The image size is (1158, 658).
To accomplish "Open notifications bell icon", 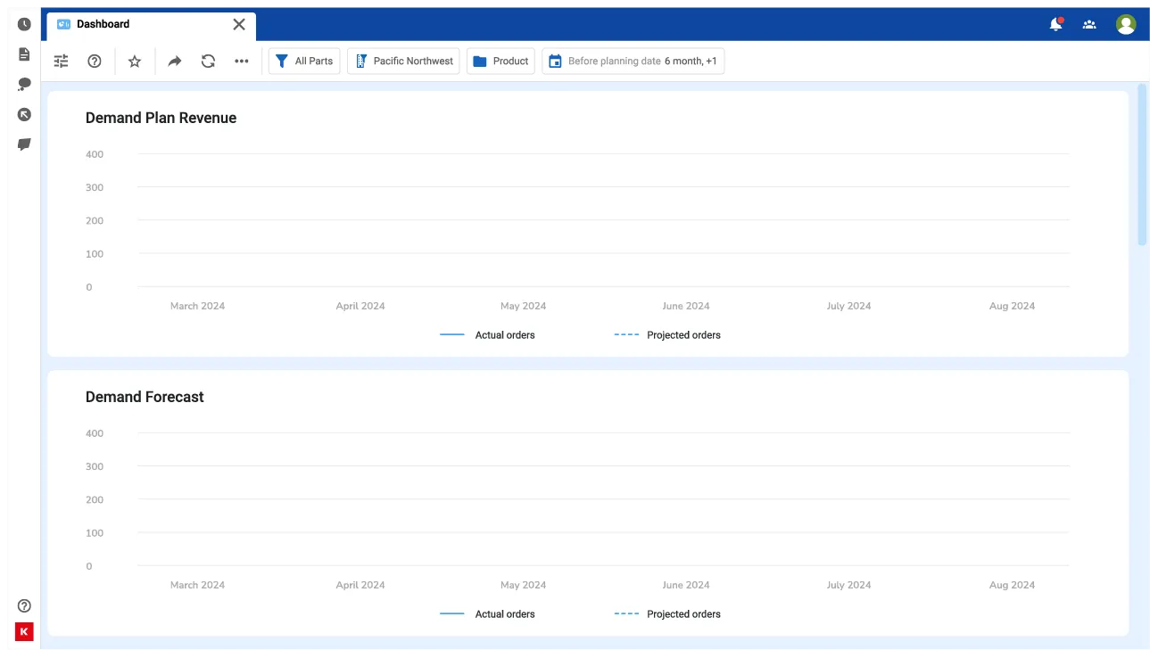I will pyautogui.click(x=1056, y=24).
